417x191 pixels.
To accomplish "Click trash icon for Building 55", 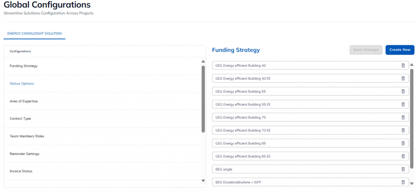I will click(403, 91).
